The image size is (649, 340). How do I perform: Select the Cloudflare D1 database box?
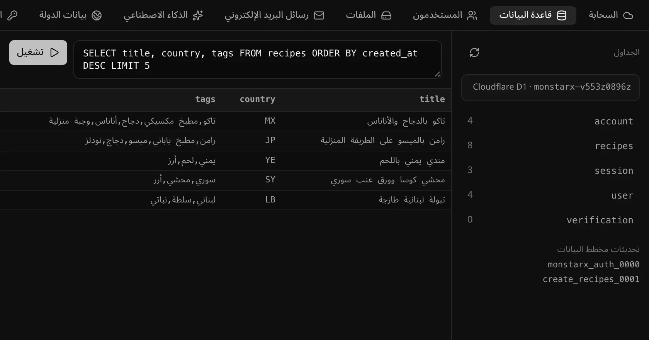point(550,88)
